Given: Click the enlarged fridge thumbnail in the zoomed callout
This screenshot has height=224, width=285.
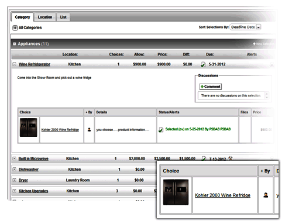Looking at the screenshot, I should point(176,192).
